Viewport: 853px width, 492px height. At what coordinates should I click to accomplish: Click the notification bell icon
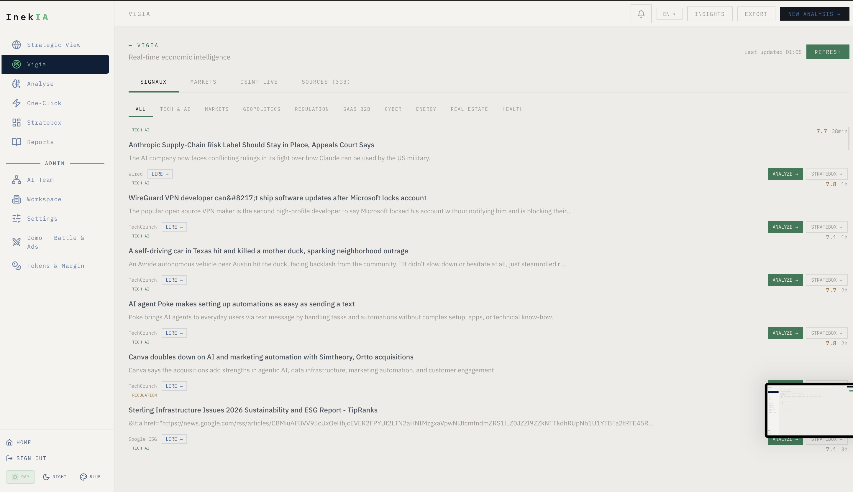point(641,14)
